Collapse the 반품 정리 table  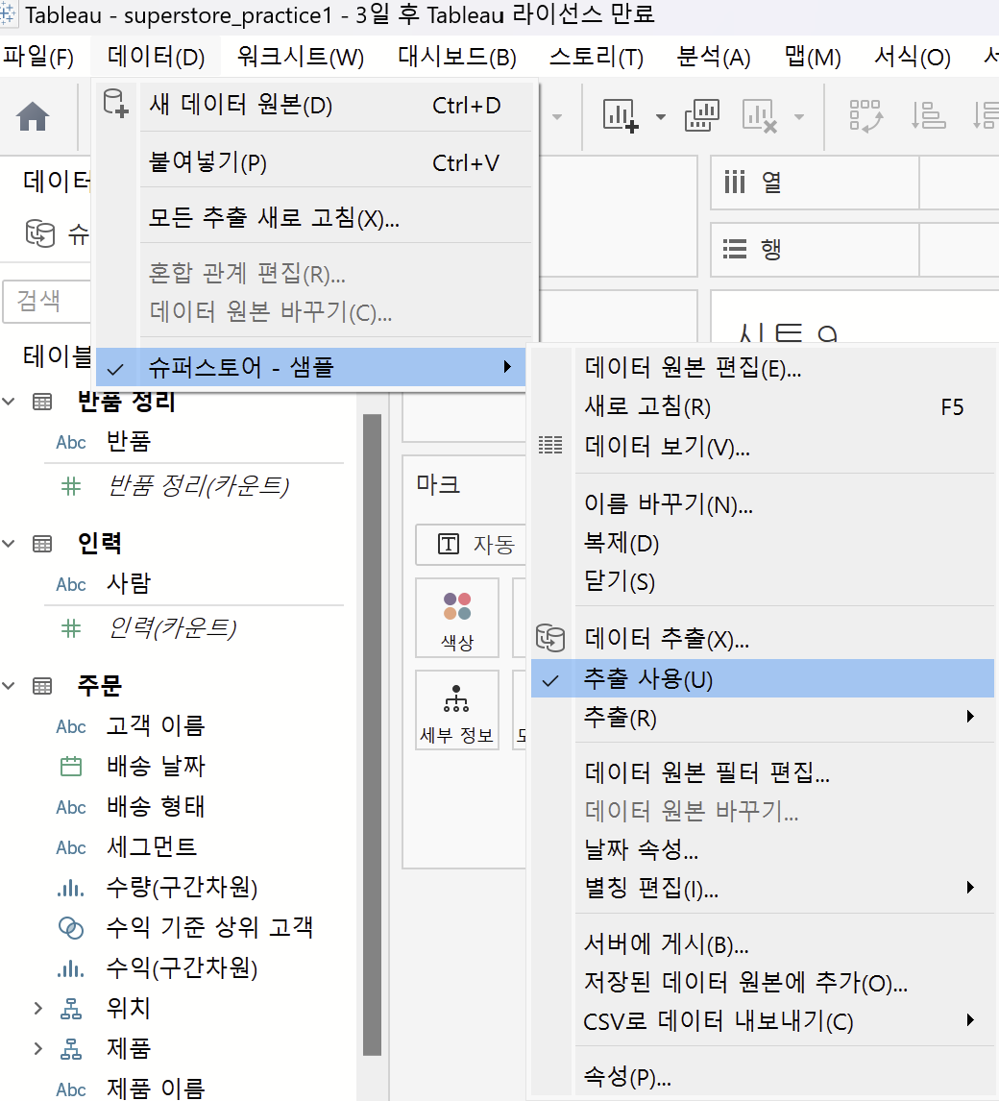point(9,402)
